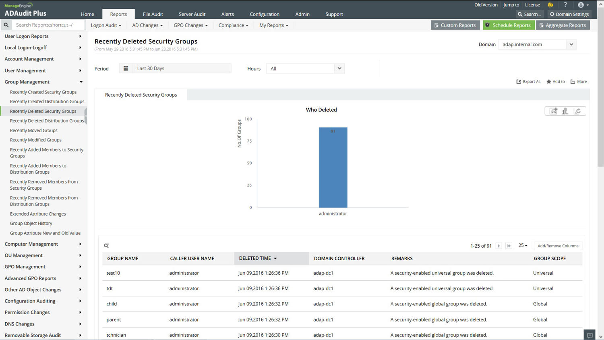
Task: Go to next page of results
Action: [499, 246]
